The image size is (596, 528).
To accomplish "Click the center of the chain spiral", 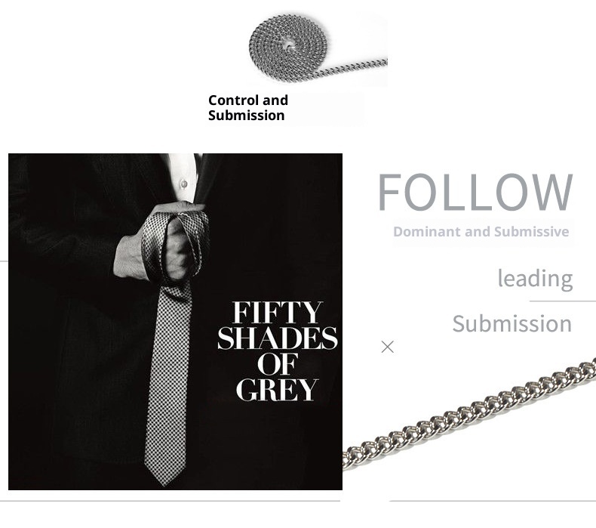I will pos(288,45).
